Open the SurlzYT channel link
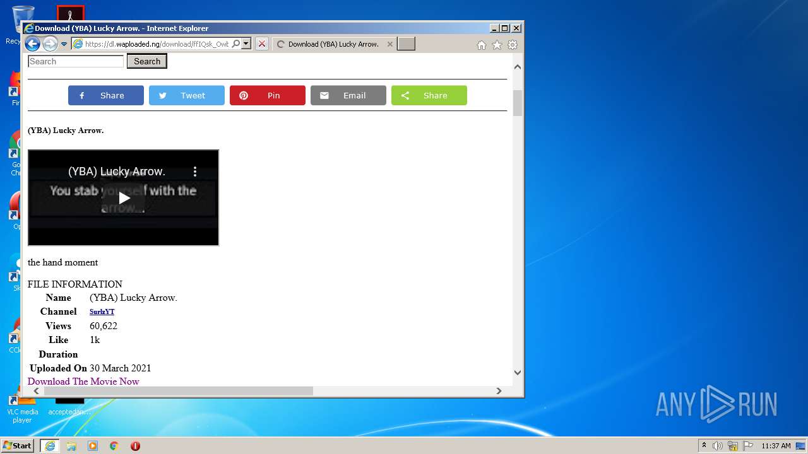The height and width of the screenshot is (454, 808). [x=102, y=311]
